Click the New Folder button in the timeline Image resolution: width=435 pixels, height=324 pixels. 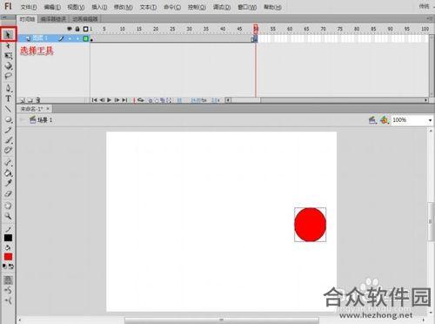pyautogui.click(x=30, y=100)
